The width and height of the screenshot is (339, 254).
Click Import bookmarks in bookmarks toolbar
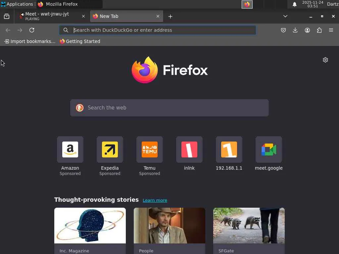(x=30, y=41)
